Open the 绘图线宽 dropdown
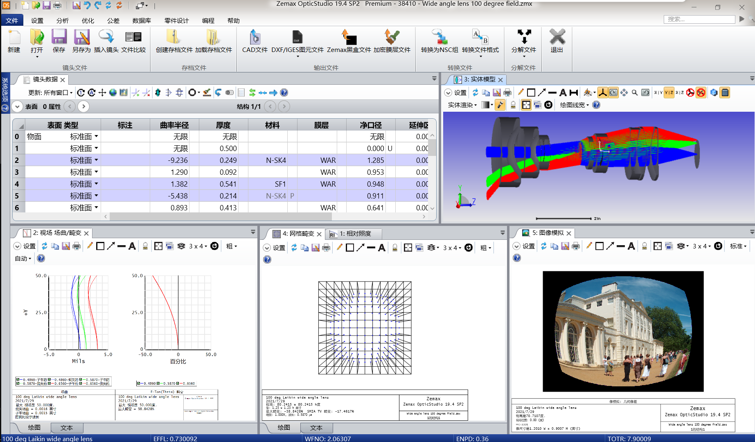The width and height of the screenshot is (755, 442). pos(575,105)
